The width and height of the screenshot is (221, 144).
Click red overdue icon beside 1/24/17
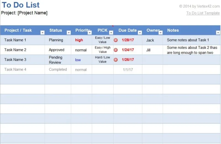coord(116,50)
